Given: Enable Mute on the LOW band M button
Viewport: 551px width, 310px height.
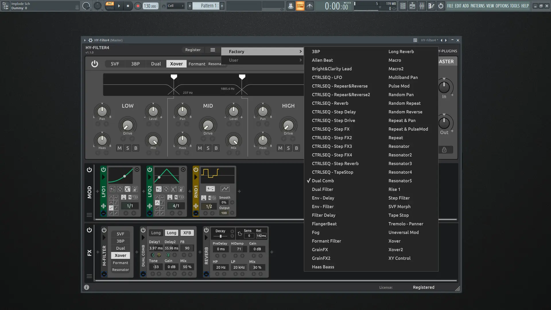Looking at the screenshot, I should (119, 148).
